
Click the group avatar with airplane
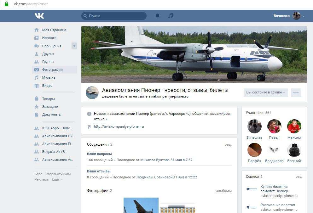click(x=92, y=92)
